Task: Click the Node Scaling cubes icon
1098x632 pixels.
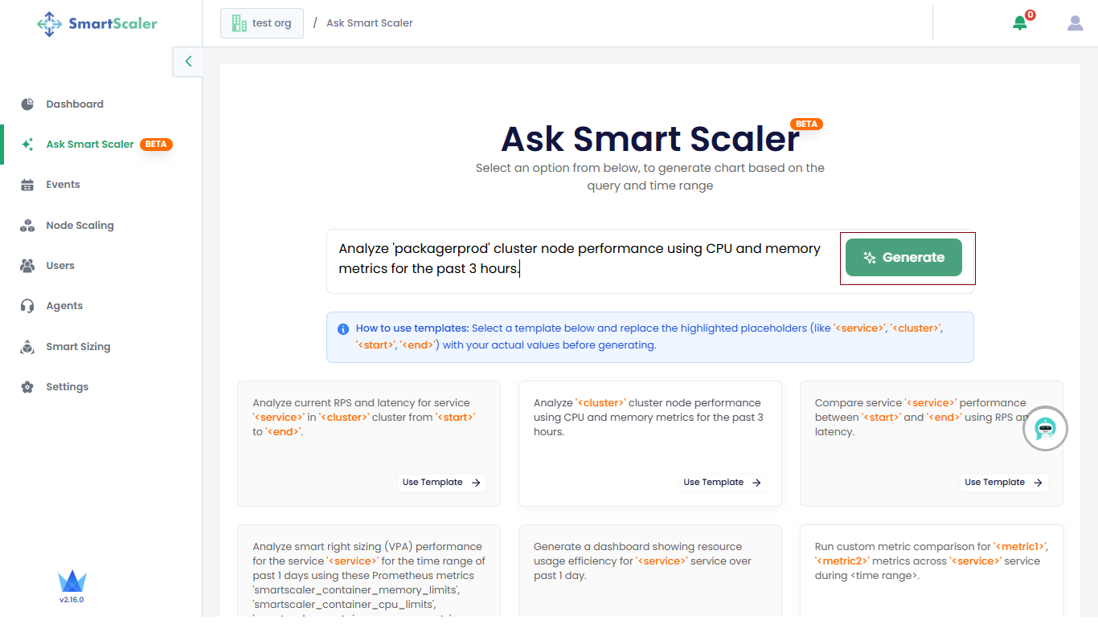Action: click(27, 226)
